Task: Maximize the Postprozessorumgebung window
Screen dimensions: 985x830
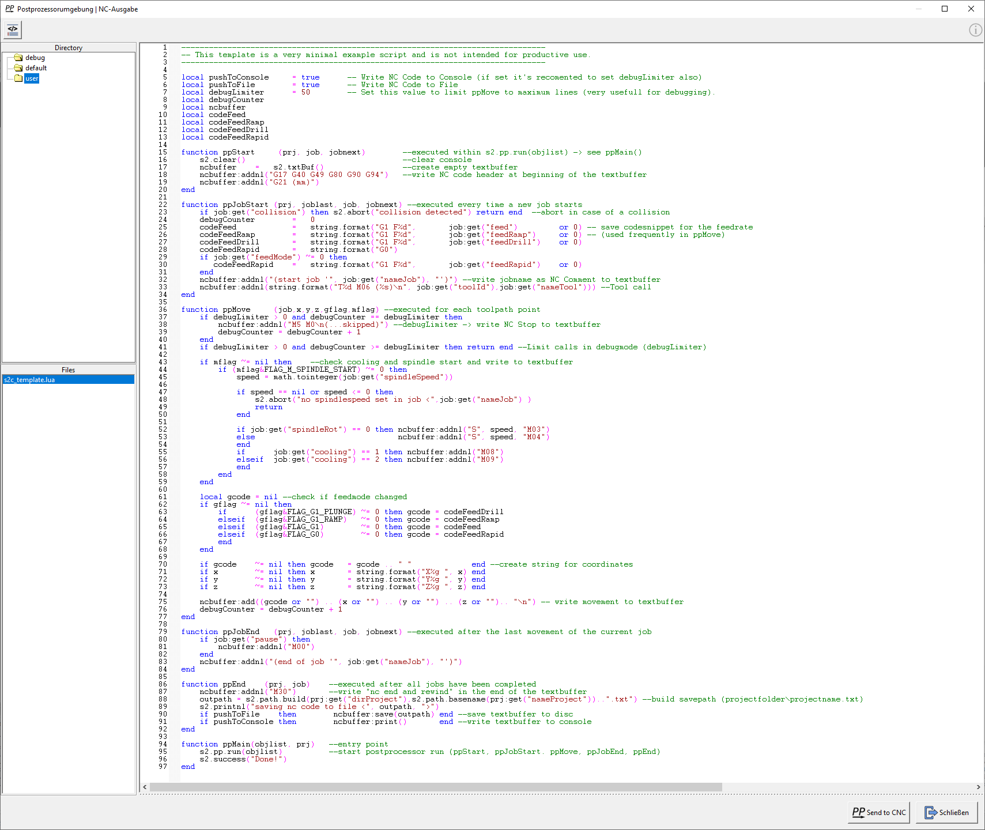Action: (x=945, y=9)
